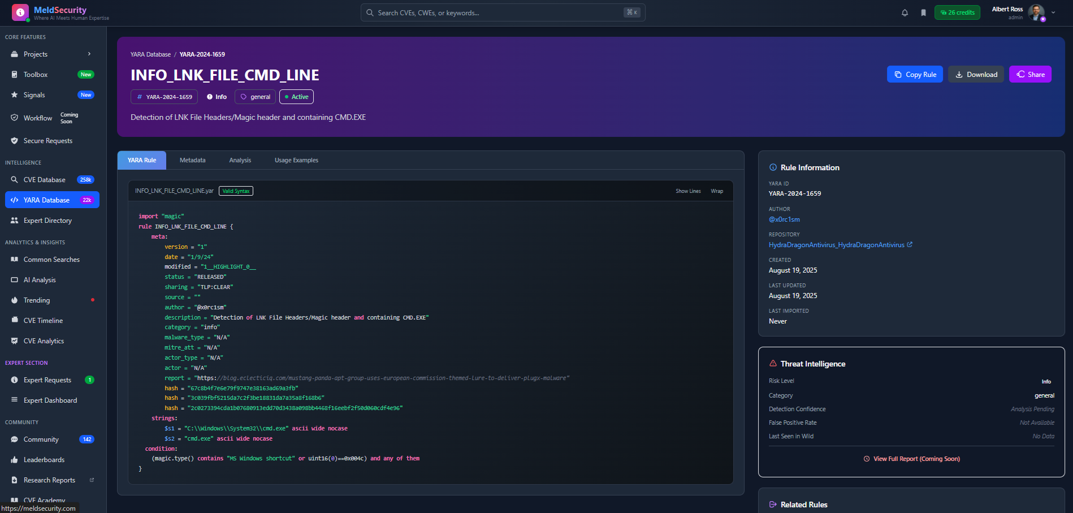The image size is (1073, 513).
Task: Open the CVE Timeline icon
Action: point(14,320)
